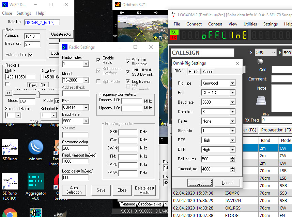The width and height of the screenshot is (292, 217).
Task: Open the SDRuno desktop shortcut
Action: pyautogui.click(x=10, y=150)
